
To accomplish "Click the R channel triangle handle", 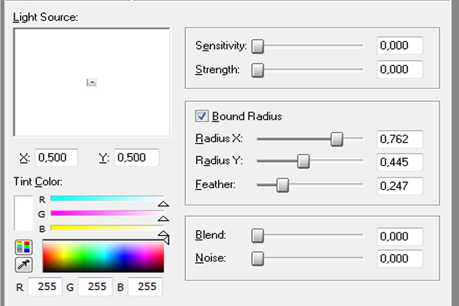I will pyautogui.click(x=164, y=203).
